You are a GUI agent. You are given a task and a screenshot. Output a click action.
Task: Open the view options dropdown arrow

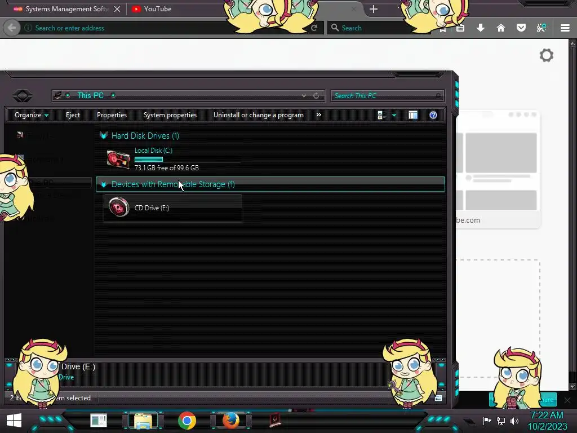tap(394, 115)
